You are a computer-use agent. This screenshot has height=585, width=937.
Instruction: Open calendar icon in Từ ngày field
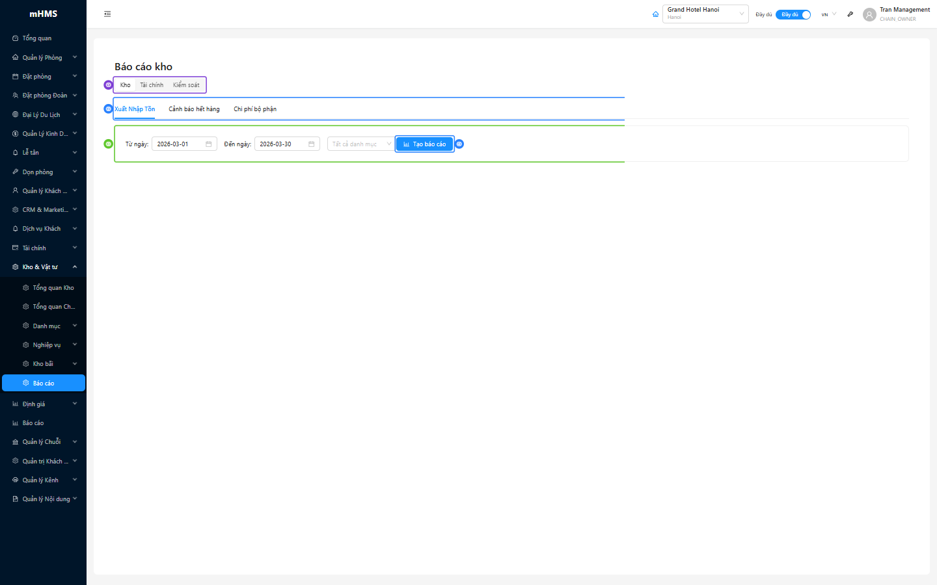coord(209,144)
